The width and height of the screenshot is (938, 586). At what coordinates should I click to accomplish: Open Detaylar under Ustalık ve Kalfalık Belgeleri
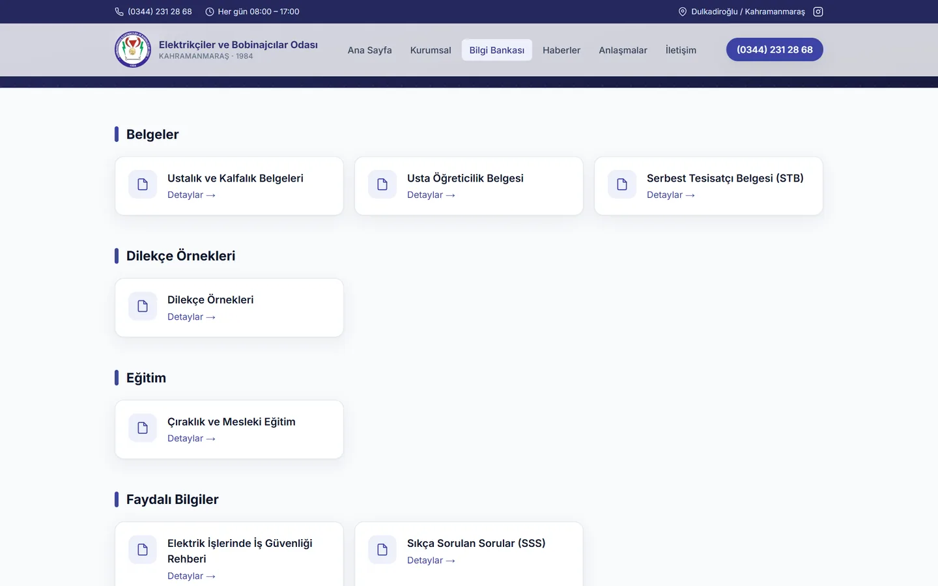pos(192,195)
